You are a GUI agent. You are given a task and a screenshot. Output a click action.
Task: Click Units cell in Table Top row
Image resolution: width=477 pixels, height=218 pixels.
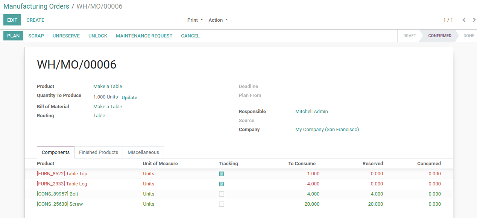149,174
